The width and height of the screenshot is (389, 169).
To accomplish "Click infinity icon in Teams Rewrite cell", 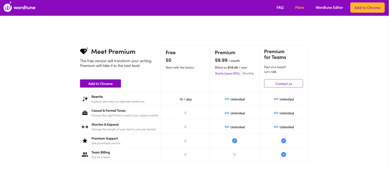I will click(x=276, y=99).
